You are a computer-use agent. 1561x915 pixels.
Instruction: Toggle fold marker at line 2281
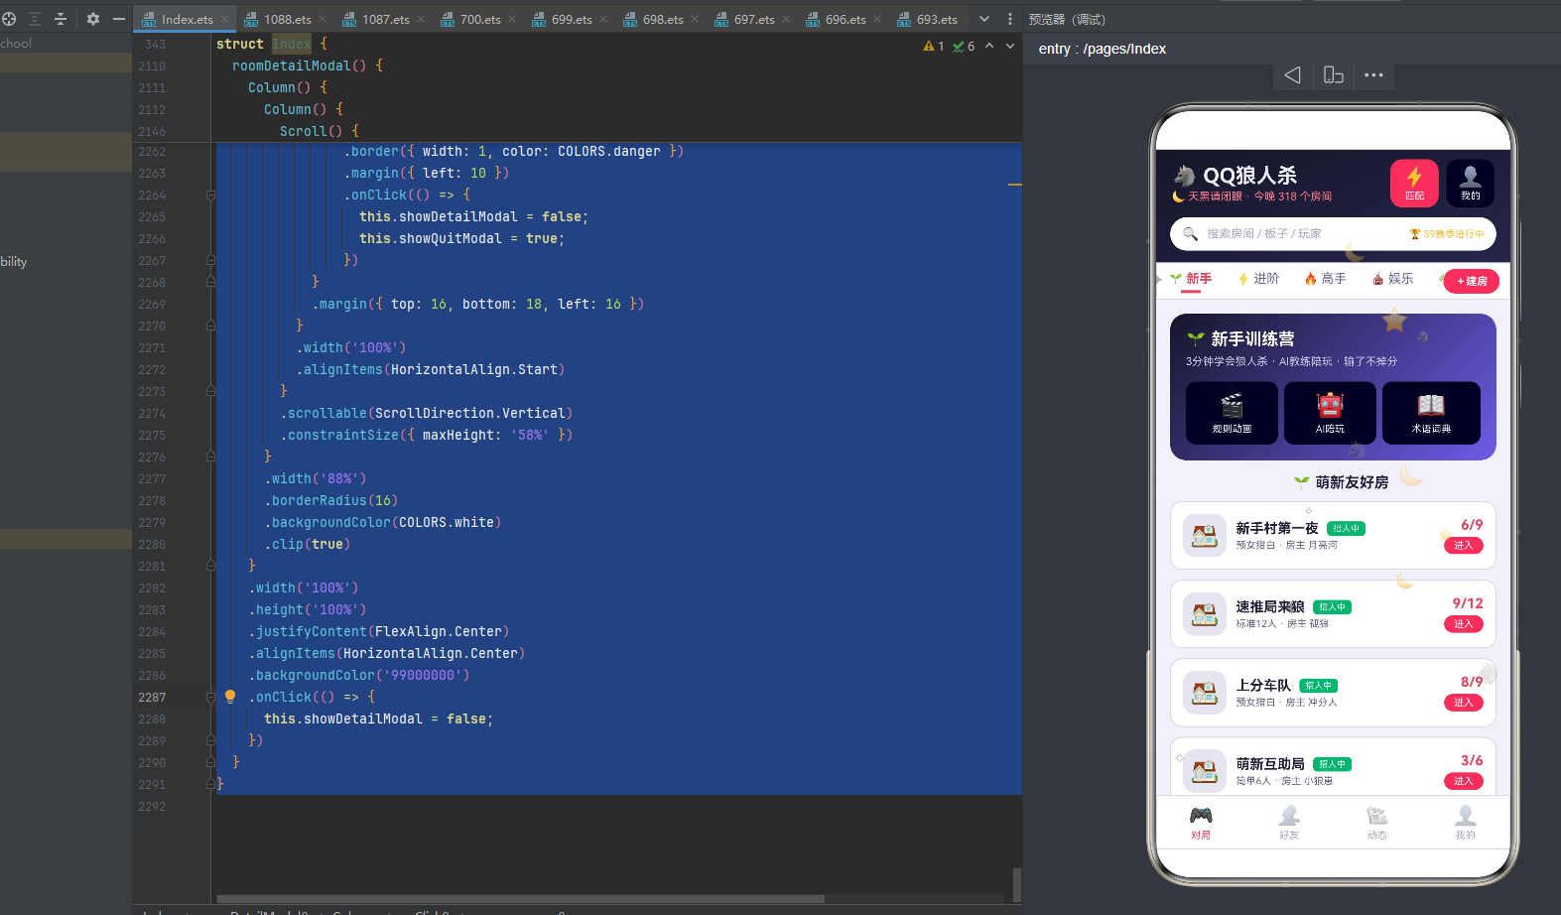click(x=210, y=566)
